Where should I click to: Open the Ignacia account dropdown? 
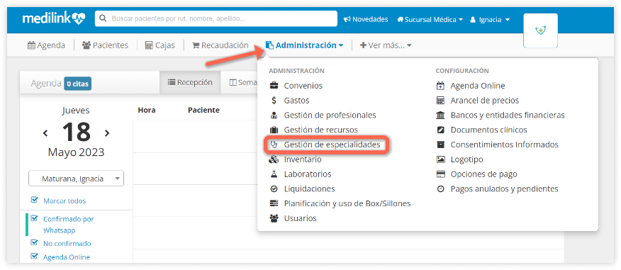point(490,19)
